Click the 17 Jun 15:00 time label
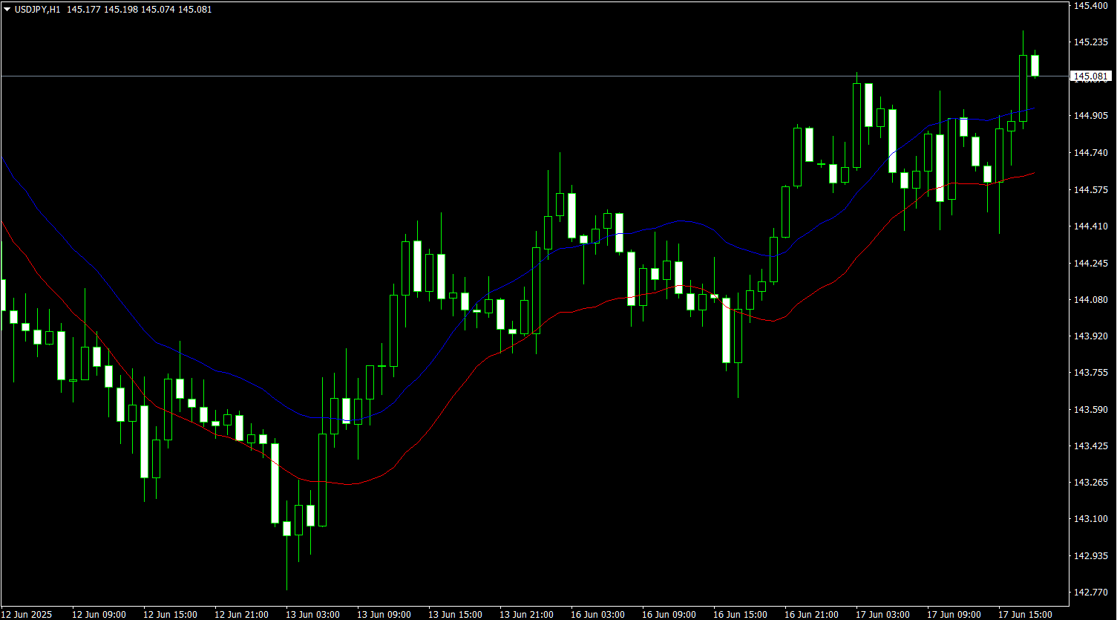The height and width of the screenshot is (620, 1117). 1026,614
